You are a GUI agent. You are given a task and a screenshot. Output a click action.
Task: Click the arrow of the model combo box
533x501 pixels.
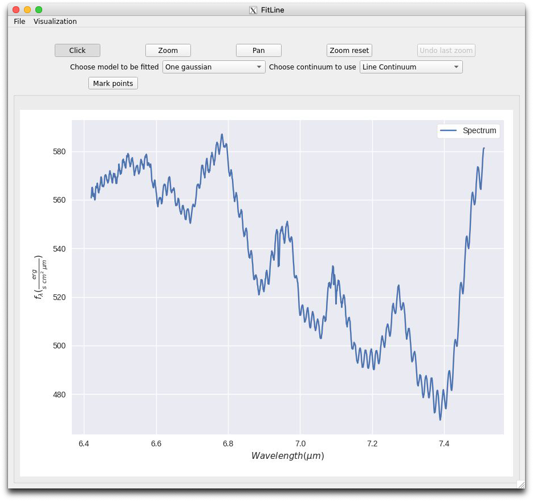pyautogui.click(x=259, y=67)
